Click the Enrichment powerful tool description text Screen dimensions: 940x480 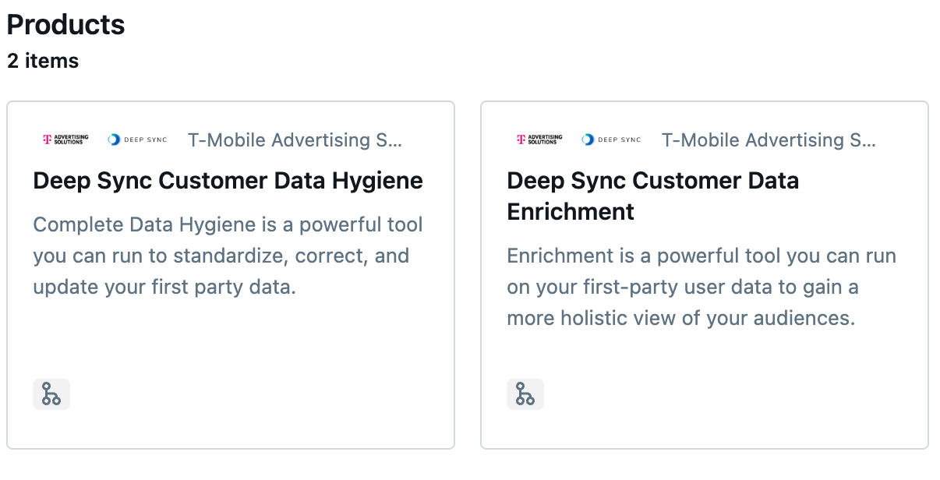coord(701,287)
